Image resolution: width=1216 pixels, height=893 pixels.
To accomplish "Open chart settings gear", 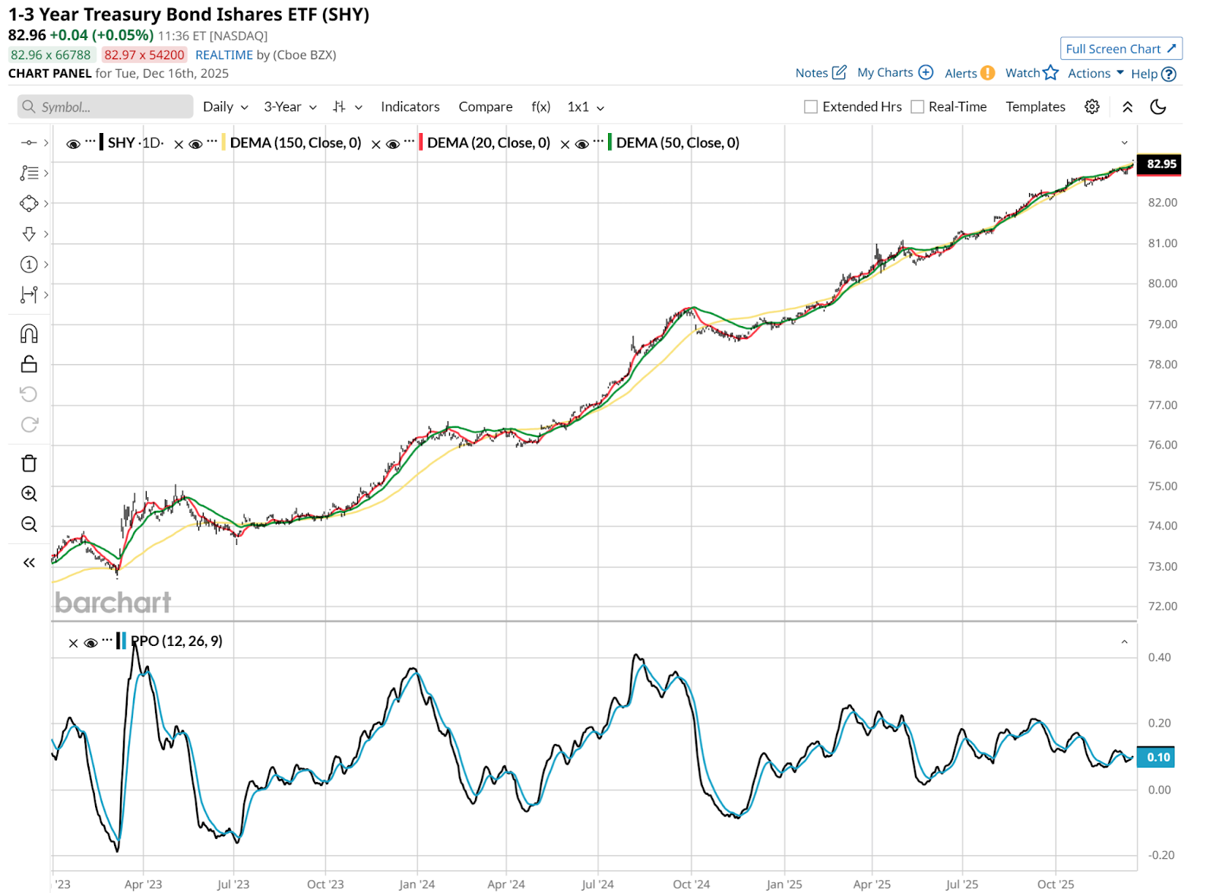I will (1092, 107).
